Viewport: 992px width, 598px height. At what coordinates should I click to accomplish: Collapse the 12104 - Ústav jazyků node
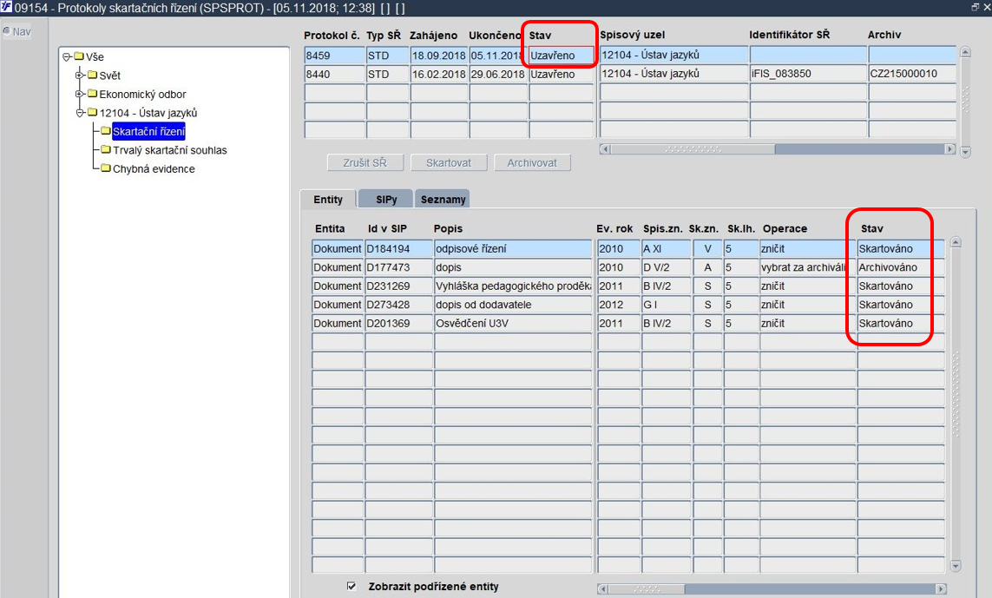80,113
